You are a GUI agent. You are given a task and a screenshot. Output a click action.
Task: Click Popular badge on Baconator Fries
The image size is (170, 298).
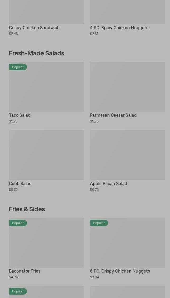pos(18,223)
